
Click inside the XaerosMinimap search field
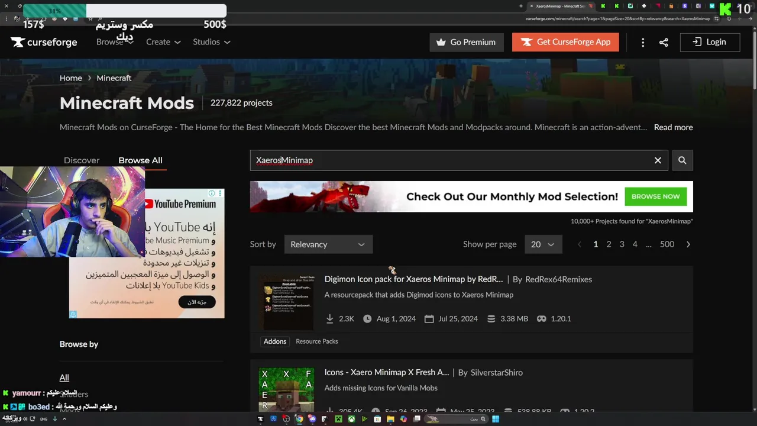459,160
